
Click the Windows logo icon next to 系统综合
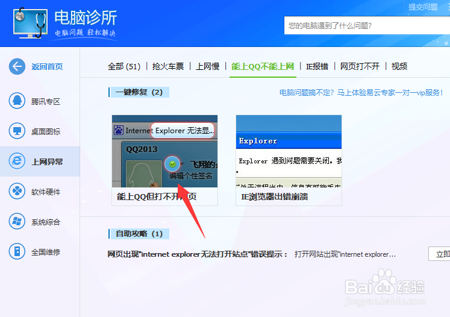tap(17, 221)
